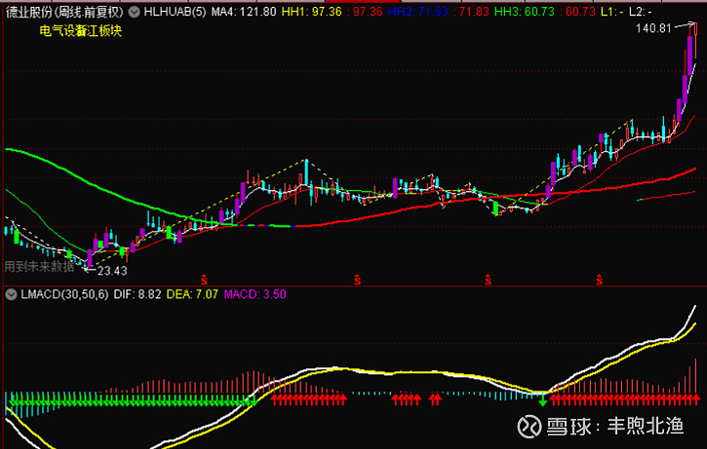This screenshot has height=449, width=707.
Task: Select the HLHUAB(5) indicator name
Action: [x=175, y=12]
